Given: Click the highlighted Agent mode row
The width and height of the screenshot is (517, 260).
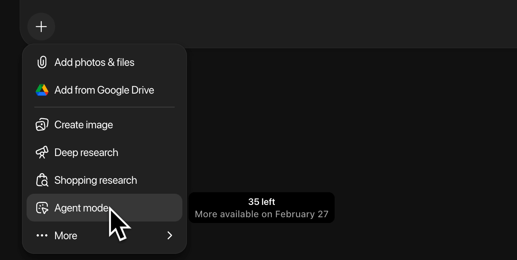Looking at the screenshot, I should click(81, 208).
